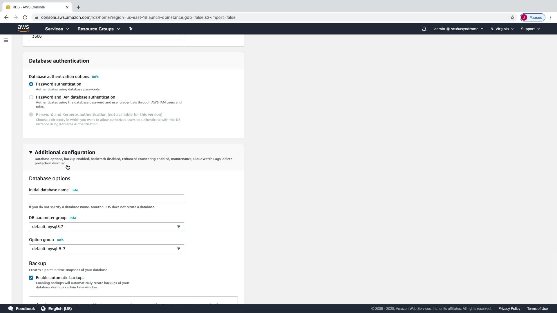Image resolution: width=557 pixels, height=313 pixels.
Task: Click the Initial database name input field
Action: coord(106,199)
